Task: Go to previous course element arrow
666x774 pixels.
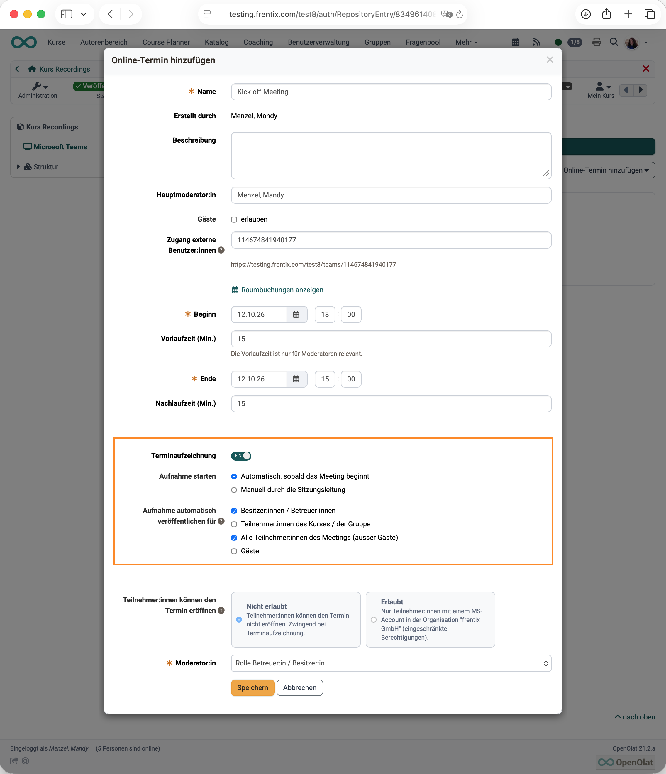Action: pos(626,90)
